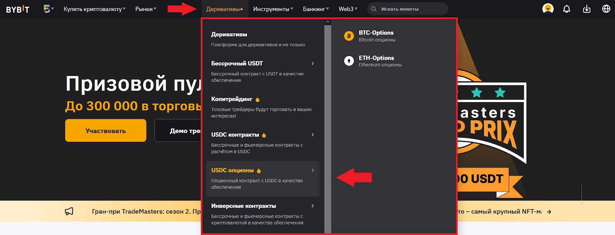This screenshot has height=235, width=615.
Task: Click the Участвовать button
Action: [x=106, y=130]
